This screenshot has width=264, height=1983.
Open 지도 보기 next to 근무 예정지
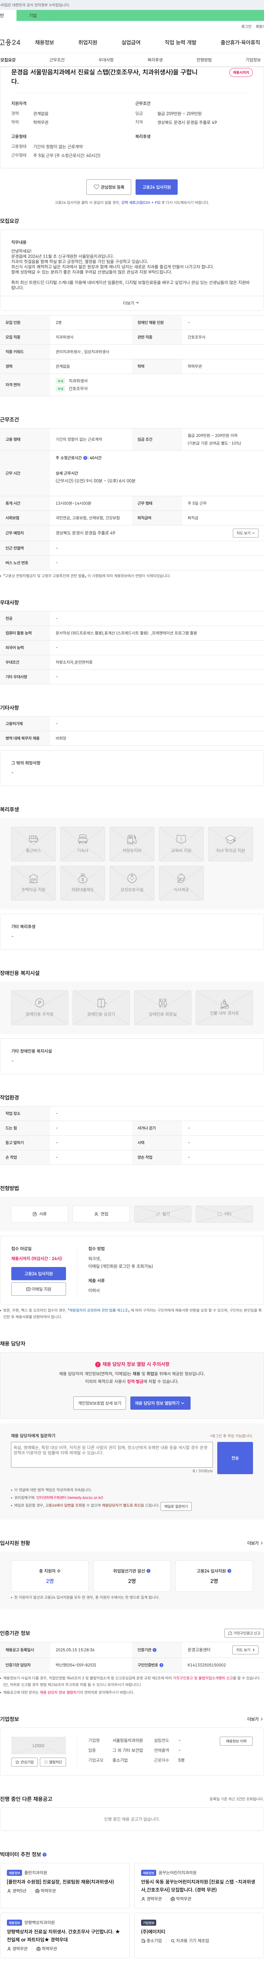246,533
